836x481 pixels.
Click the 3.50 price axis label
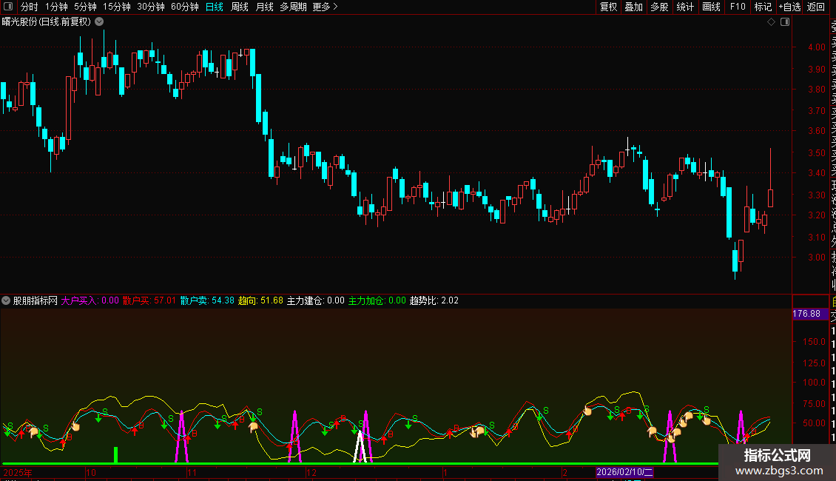tap(816, 152)
